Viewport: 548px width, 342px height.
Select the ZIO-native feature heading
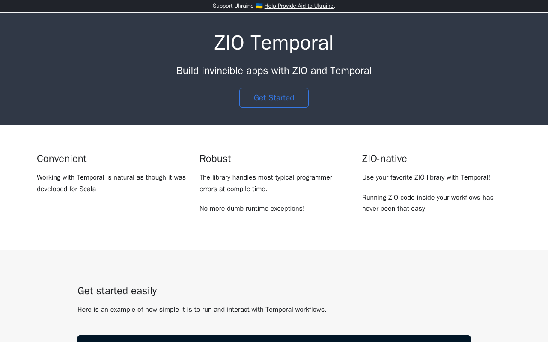coord(384,159)
